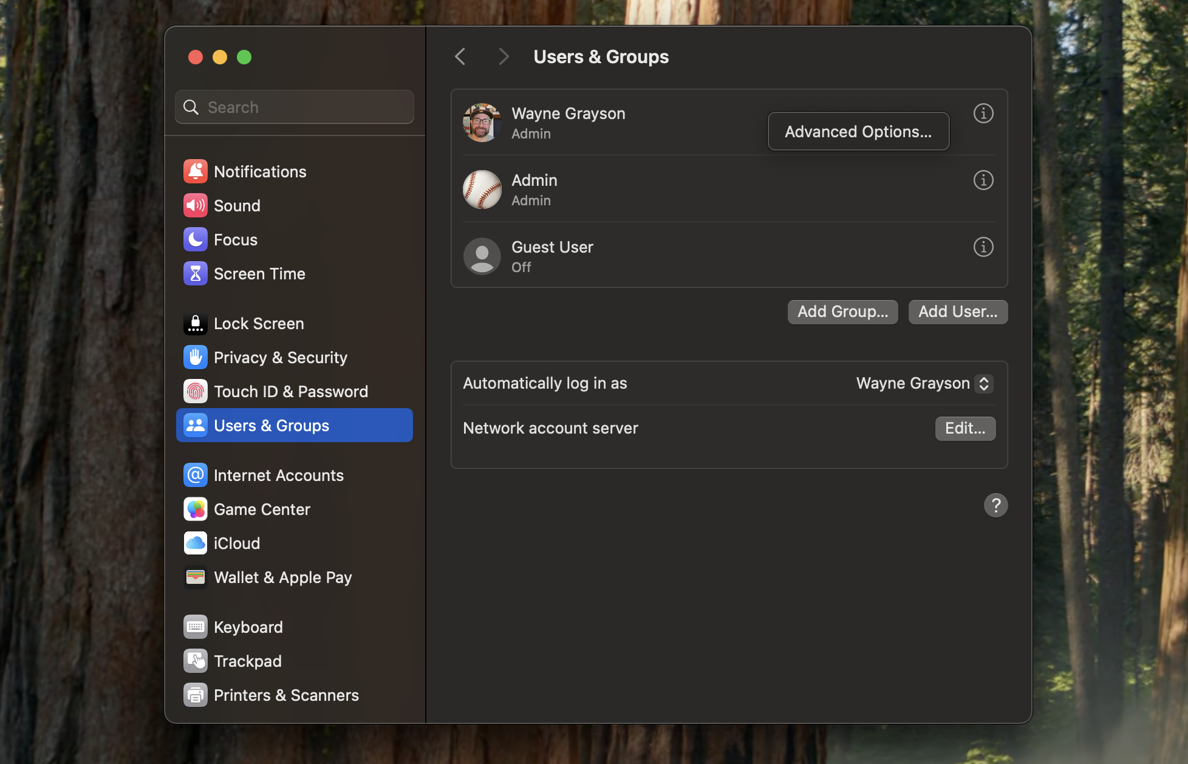Open Guest User account details
Screen dimensions: 1188x764
pos(983,247)
